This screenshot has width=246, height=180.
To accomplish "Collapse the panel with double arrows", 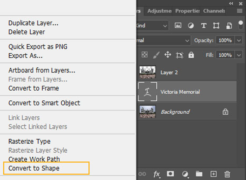I will coord(231,3).
